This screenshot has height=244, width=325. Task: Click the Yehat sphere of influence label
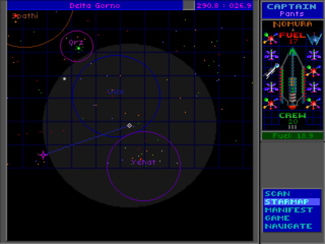pyautogui.click(x=143, y=162)
